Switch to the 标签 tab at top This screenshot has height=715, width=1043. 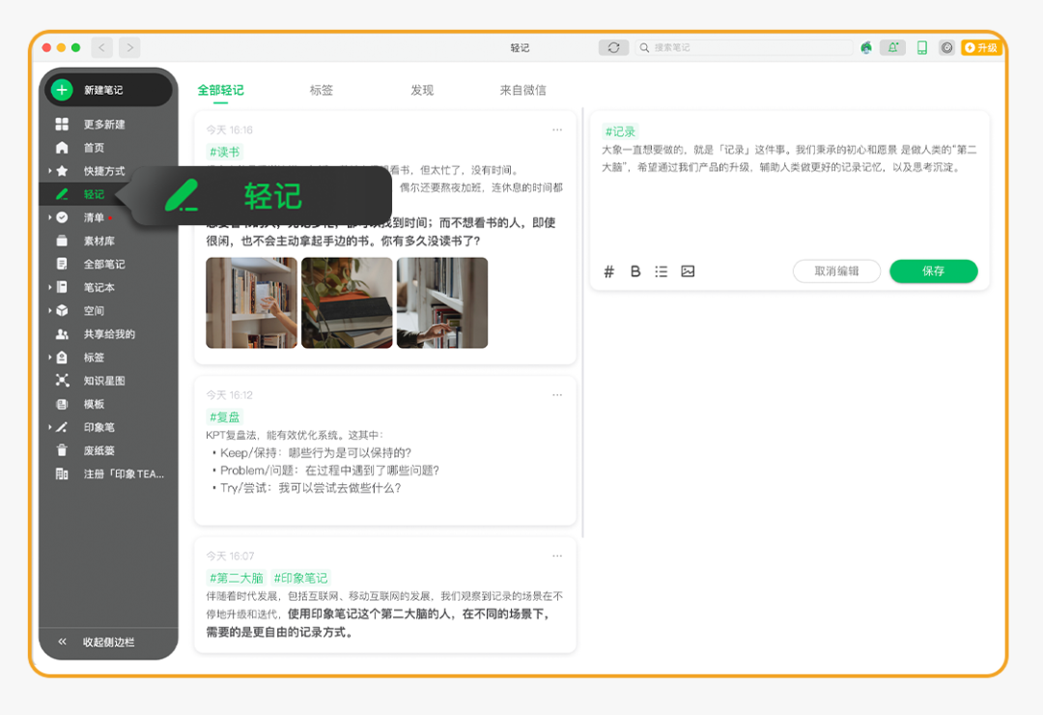(322, 90)
